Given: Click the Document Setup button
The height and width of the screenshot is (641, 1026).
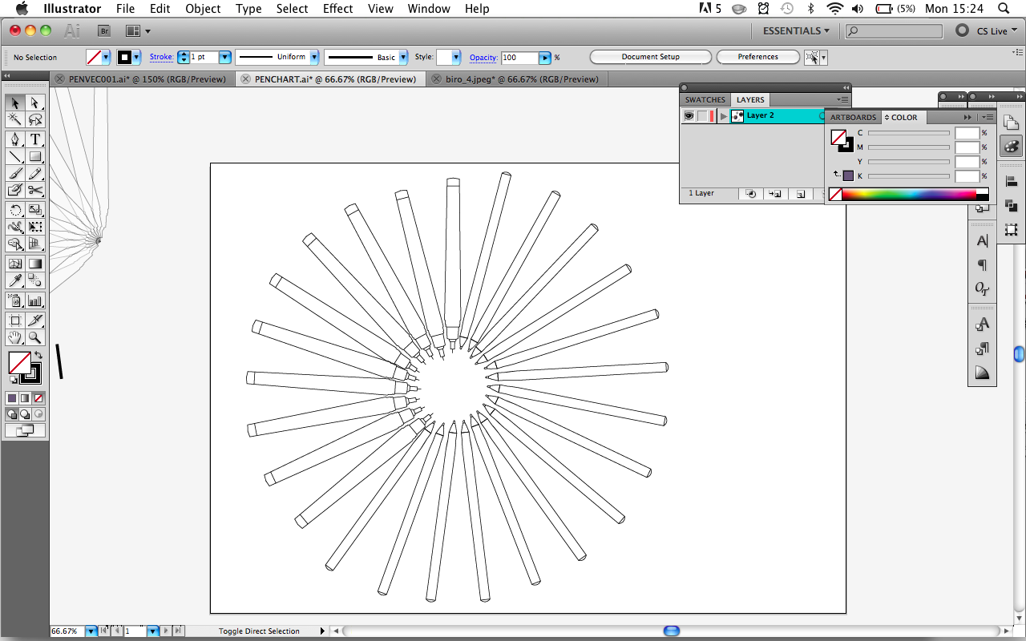Looking at the screenshot, I should coord(650,57).
